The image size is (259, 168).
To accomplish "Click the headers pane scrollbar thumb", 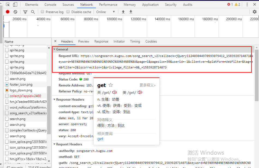I will (x=257, y=75).
